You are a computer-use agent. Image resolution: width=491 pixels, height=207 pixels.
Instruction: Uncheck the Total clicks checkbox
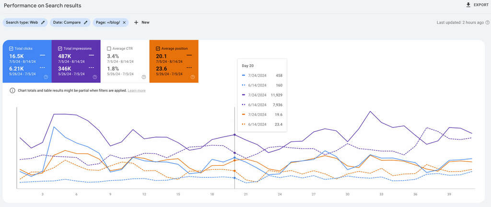coord(11,48)
